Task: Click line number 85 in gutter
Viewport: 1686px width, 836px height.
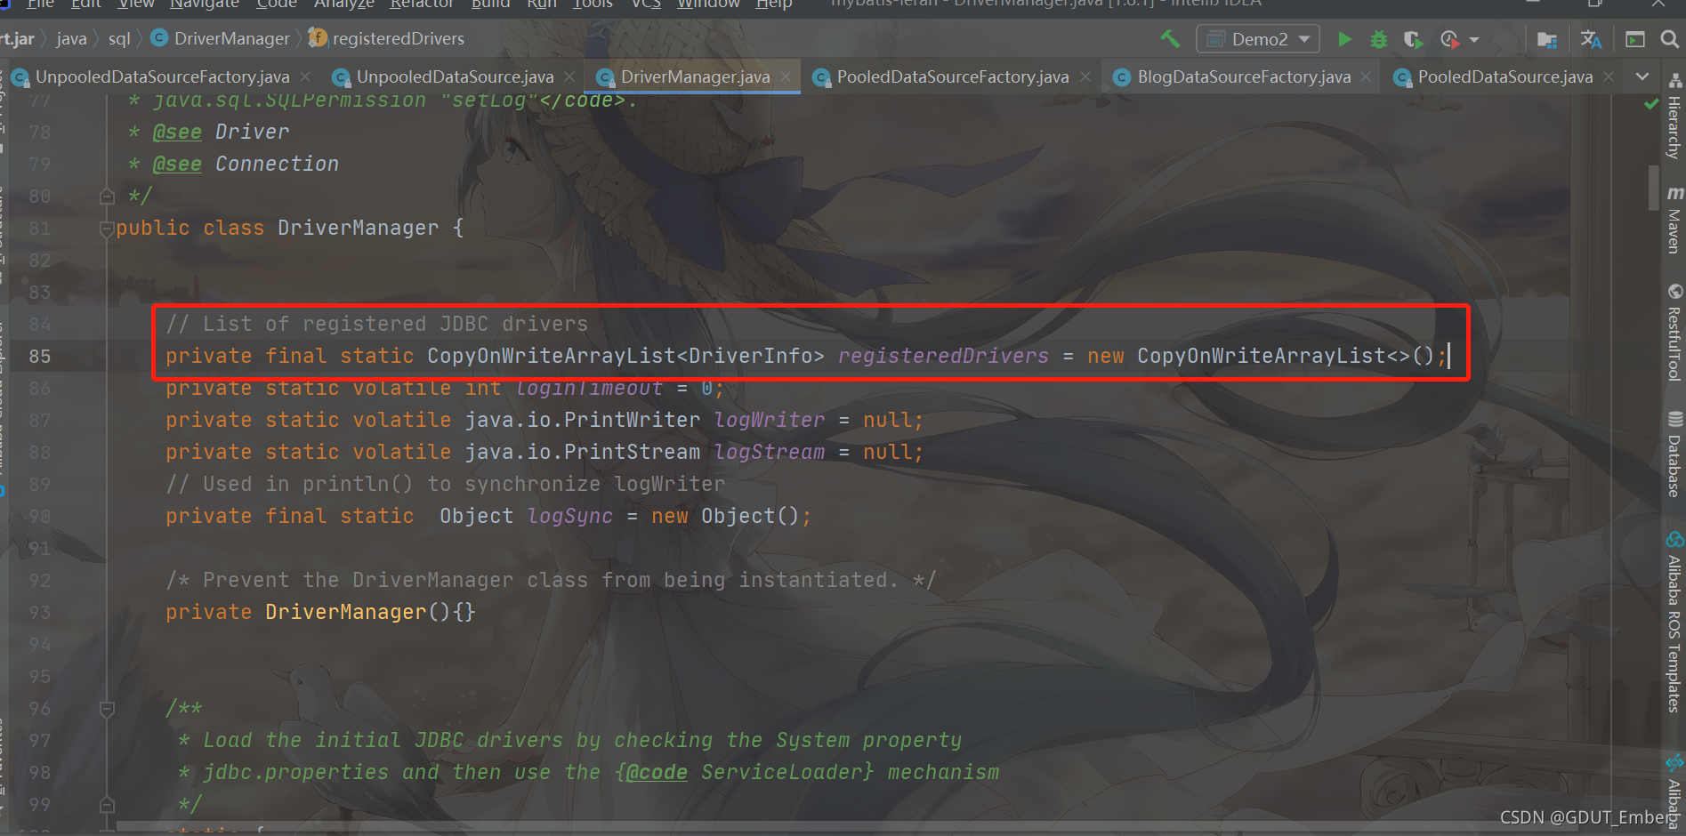Action: click(x=39, y=357)
